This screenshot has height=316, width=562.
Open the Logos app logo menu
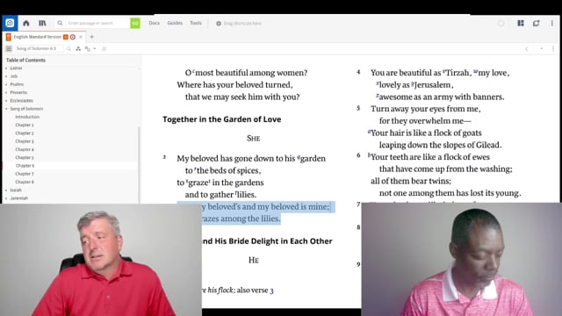10,23
